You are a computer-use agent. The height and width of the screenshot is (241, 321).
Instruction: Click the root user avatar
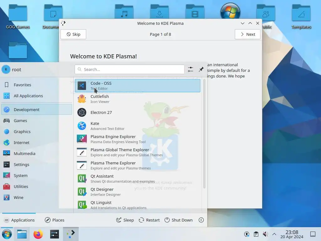(x=6, y=69)
